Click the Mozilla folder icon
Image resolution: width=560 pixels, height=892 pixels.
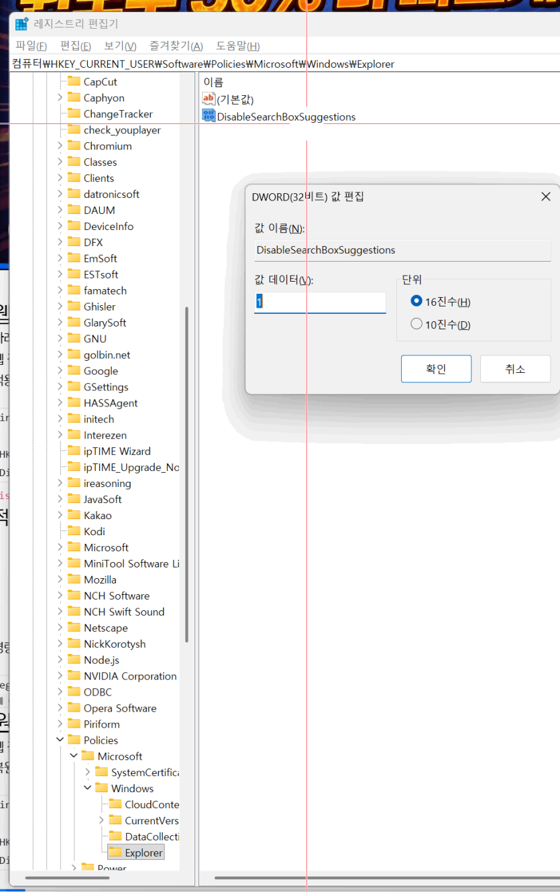(x=74, y=579)
